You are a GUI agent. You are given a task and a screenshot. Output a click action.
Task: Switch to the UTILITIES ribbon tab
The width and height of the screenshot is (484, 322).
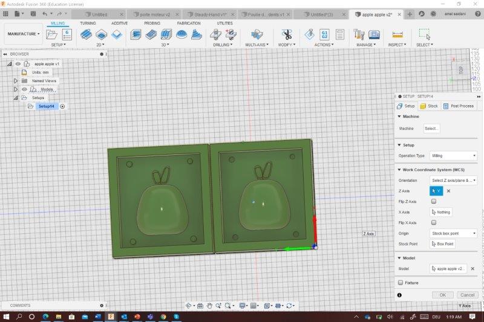(224, 23)
